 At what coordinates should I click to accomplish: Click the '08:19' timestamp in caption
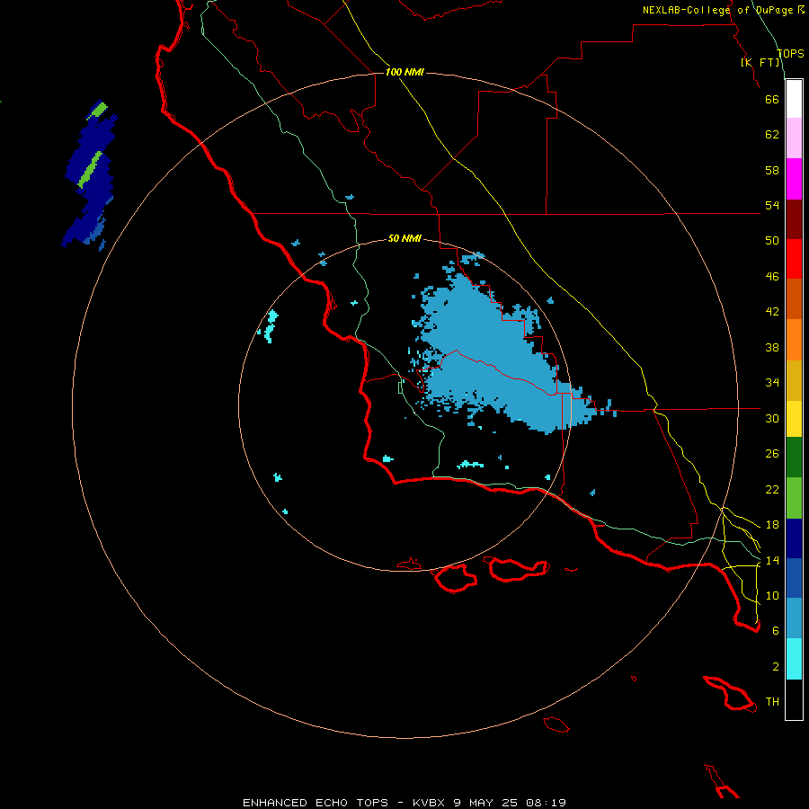(x=547, y=803)
